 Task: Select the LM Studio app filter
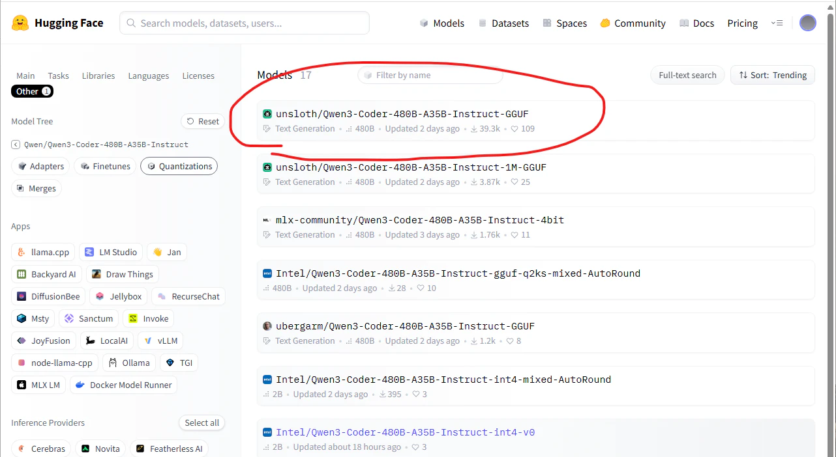tap(111, 252)
